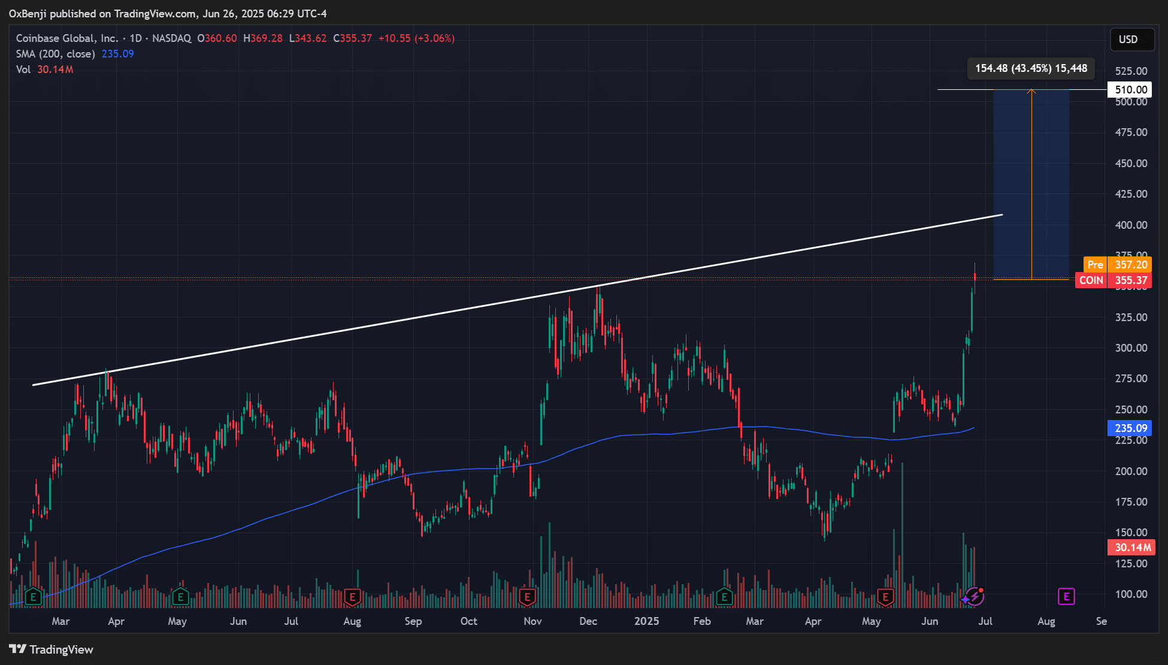
Task: Click the high value H369.28
Action: (x=263, y=38)
